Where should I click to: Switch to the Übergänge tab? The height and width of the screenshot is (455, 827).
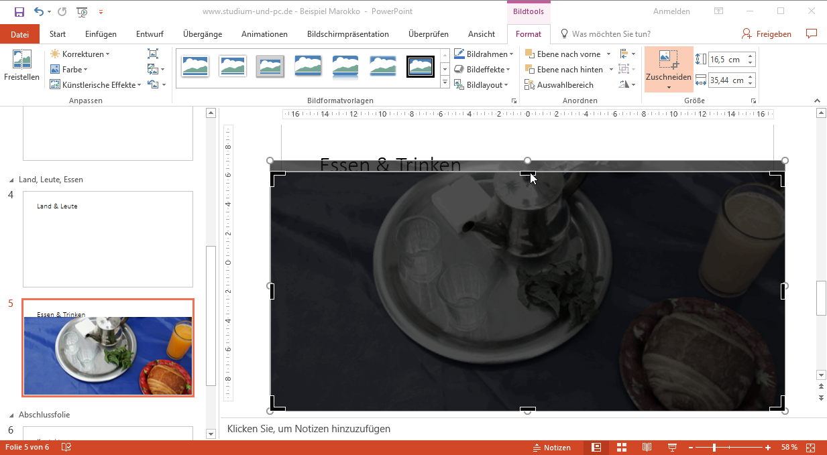tap(203, 34)
